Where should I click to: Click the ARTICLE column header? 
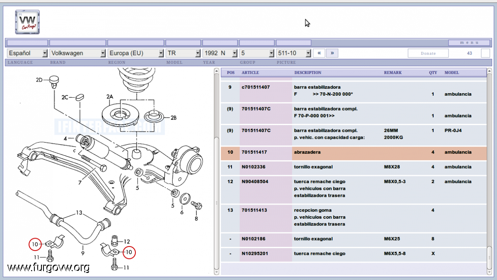(250, 72)
